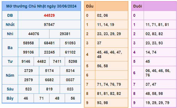Select Đầu entry '93, 98'
This screenshot has height=108, width=177.
click(103, 103)
